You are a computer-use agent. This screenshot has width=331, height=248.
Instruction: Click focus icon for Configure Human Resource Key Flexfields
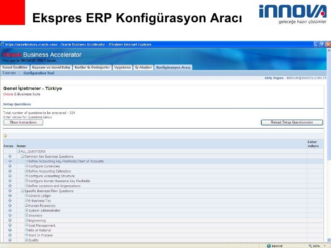[10, 181]
